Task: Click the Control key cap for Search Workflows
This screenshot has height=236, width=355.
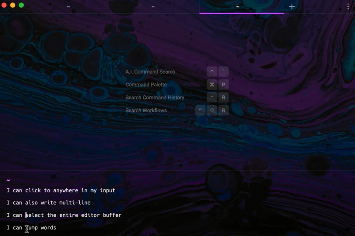Action: tap(200, 110)
